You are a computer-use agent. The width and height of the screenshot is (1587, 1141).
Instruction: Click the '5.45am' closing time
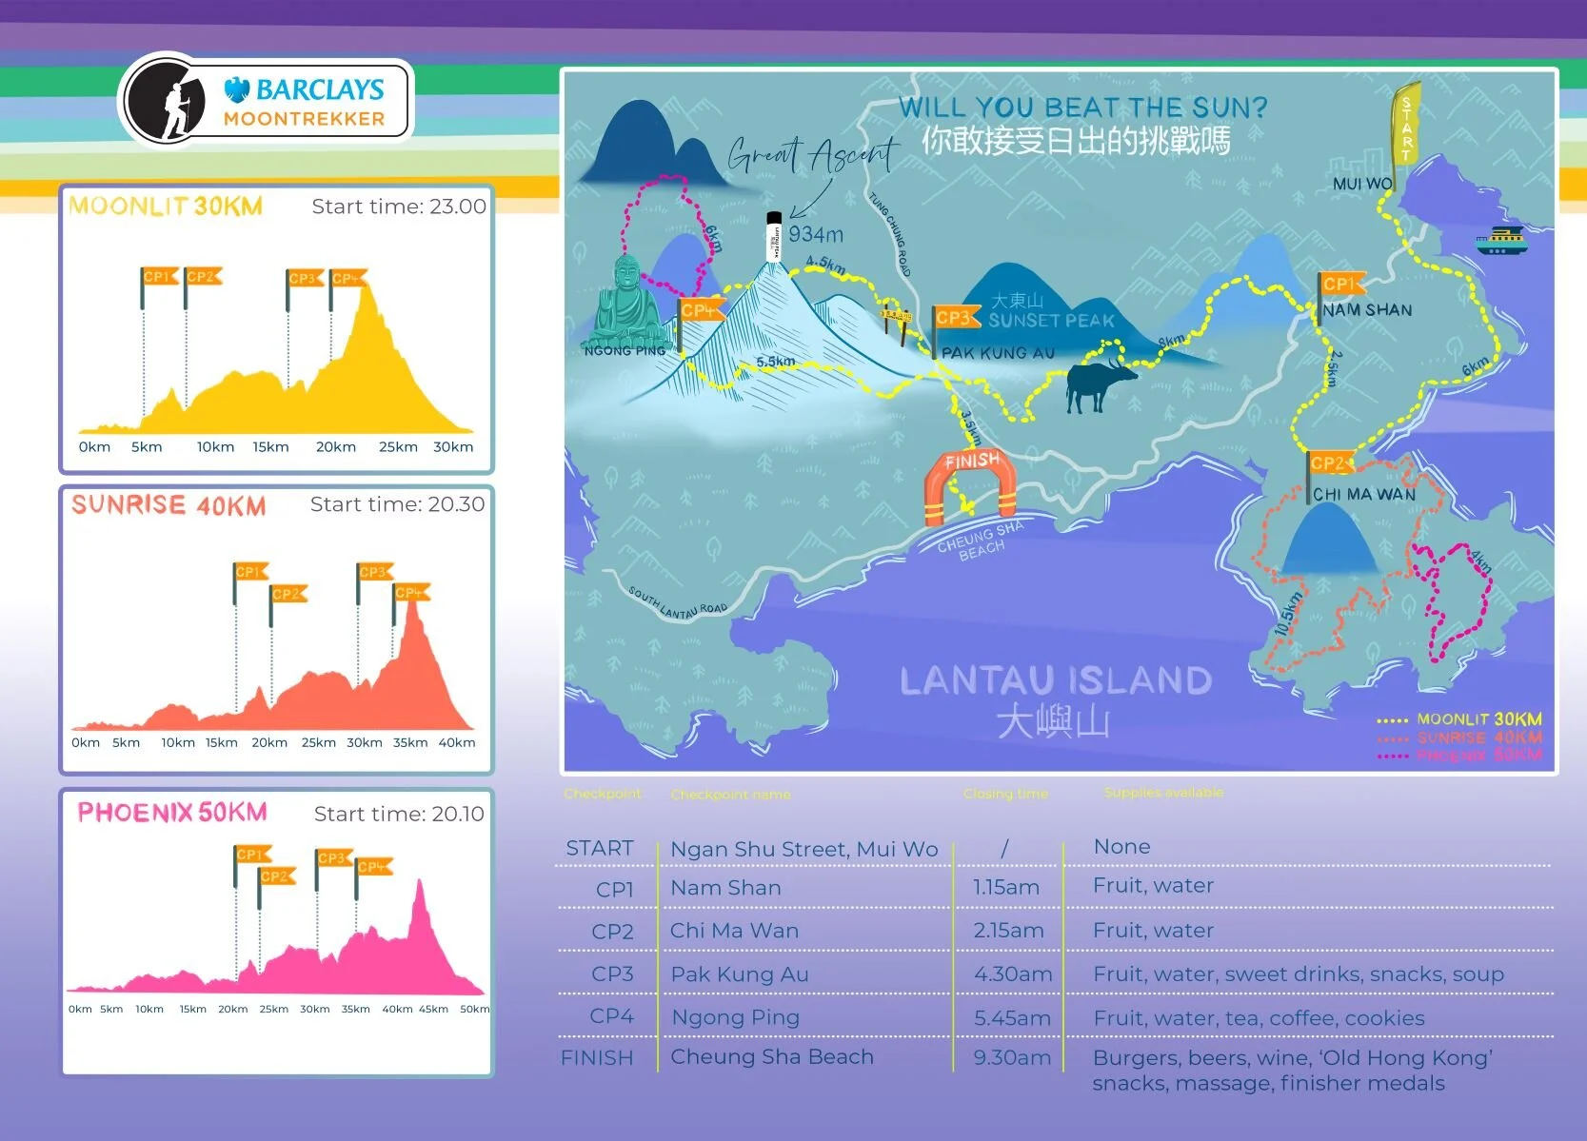1012,1018
